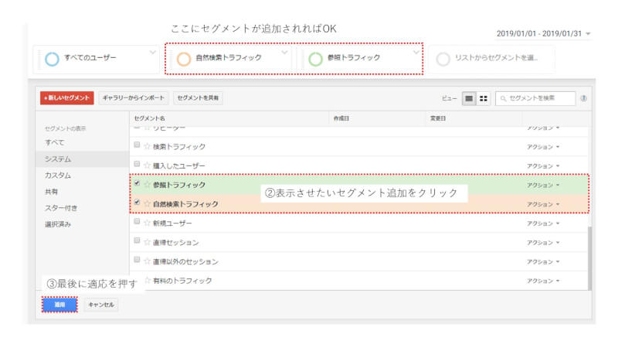Switch to grid view icon
The width and height of the screenshot is (618, 348).
[x=484, y=98]
